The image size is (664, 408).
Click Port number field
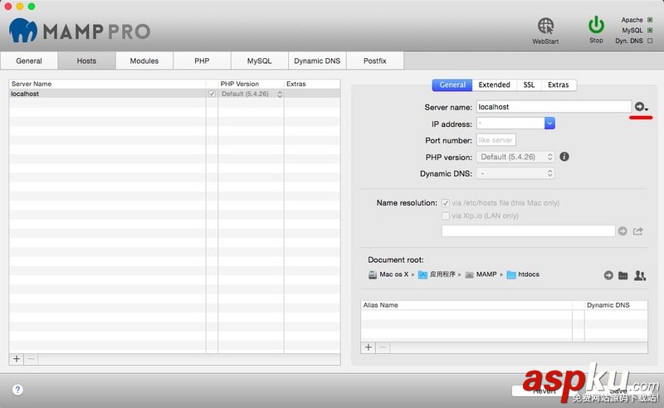[496, 140]
